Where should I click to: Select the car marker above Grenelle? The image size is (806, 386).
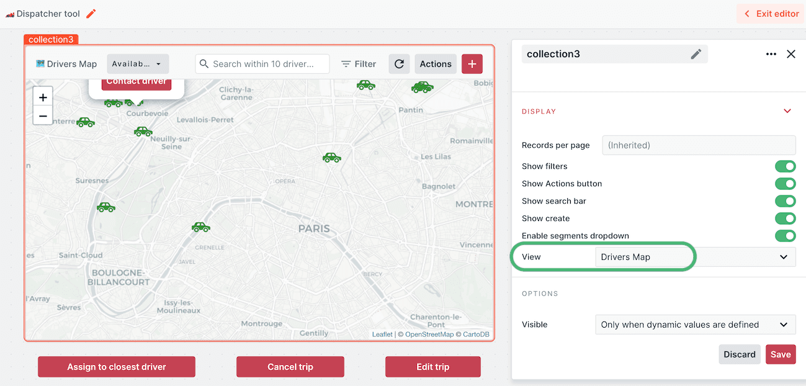201,227
